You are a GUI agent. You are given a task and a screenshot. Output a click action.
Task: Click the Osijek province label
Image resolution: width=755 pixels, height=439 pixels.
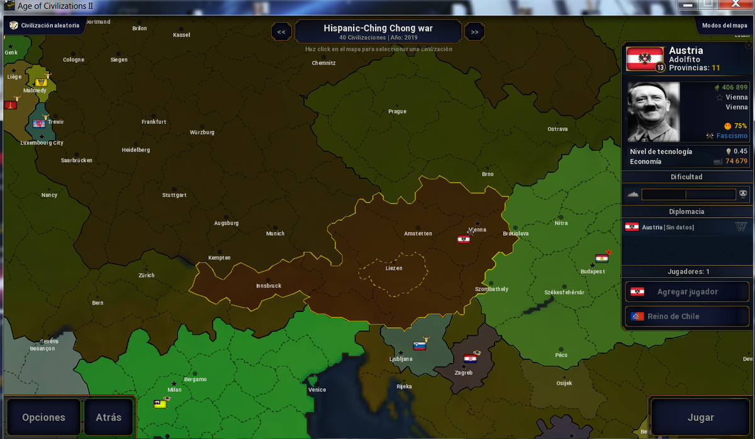564,383
